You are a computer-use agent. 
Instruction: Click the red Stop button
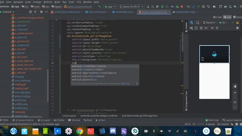click(x=181, y=7)
